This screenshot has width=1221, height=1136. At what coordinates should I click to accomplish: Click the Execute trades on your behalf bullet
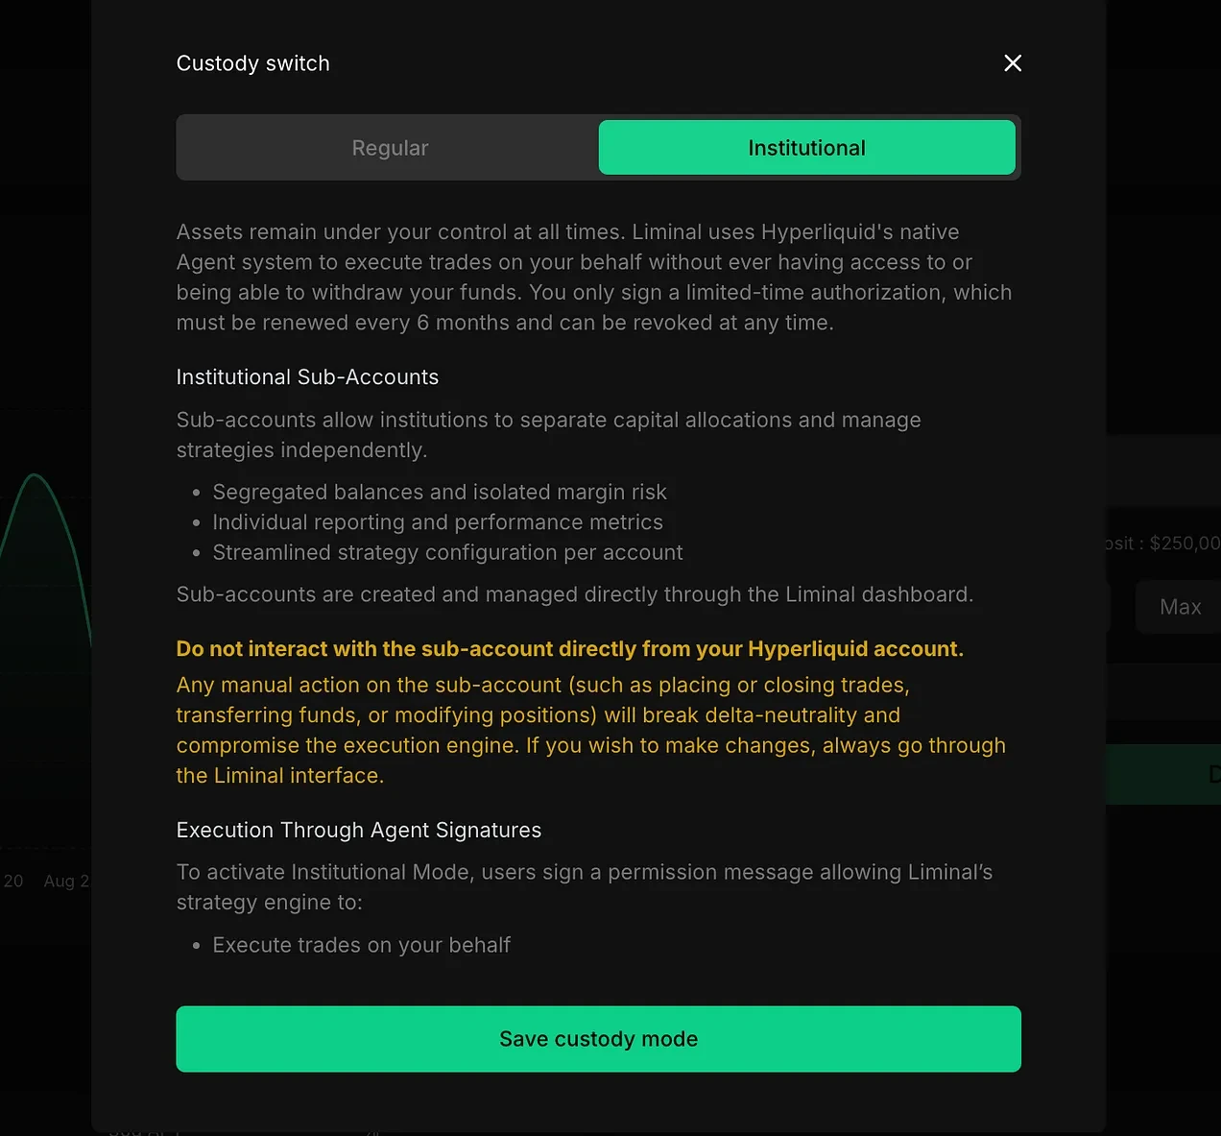click(361, 944)
